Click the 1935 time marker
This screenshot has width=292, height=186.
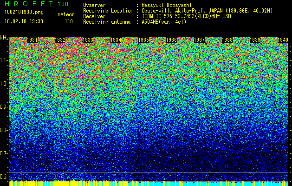tap(143, 40)
